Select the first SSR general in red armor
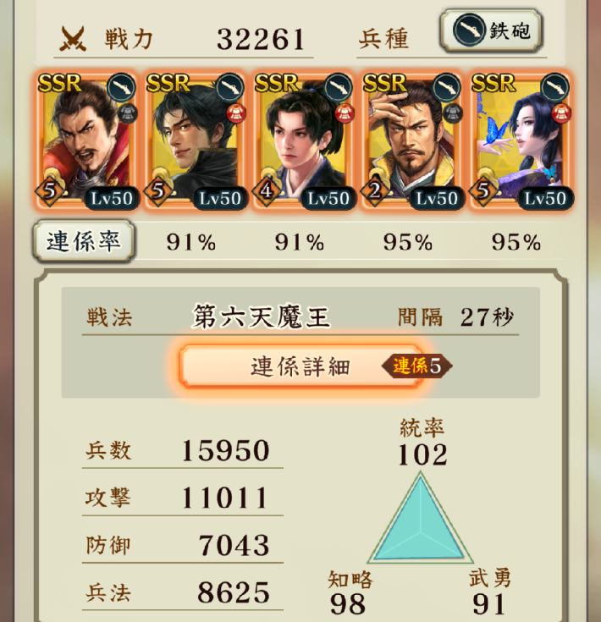 pos(87,140)
